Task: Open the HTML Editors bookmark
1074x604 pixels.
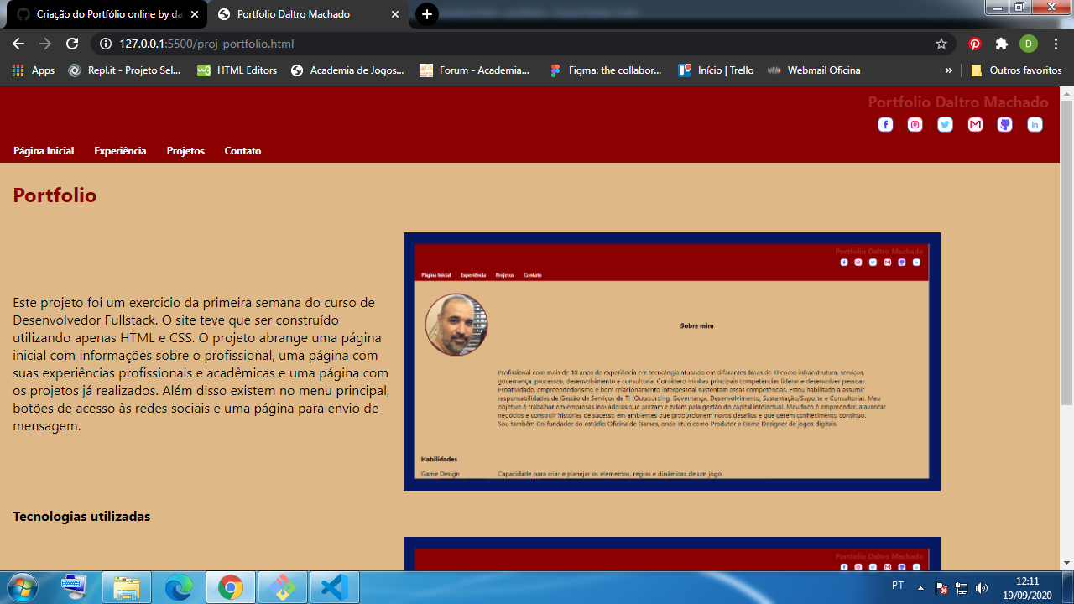Action: coord(237,70)
